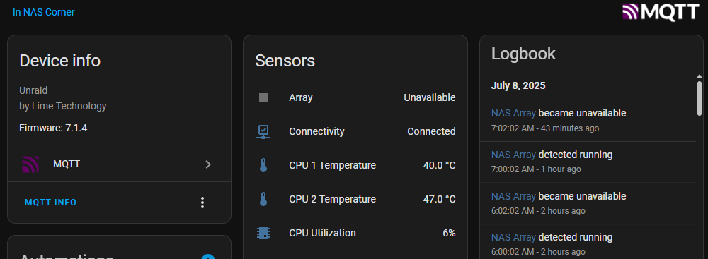This screenshot has width=708, height=259.
Task: Select the Connectivity Connected sensor value
Action: pos(431,131)
